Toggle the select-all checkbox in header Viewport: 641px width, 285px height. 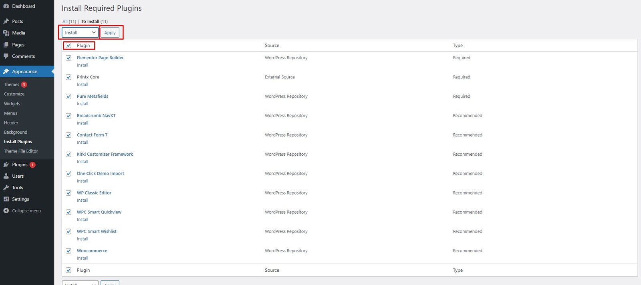click(x=69, y=46)
